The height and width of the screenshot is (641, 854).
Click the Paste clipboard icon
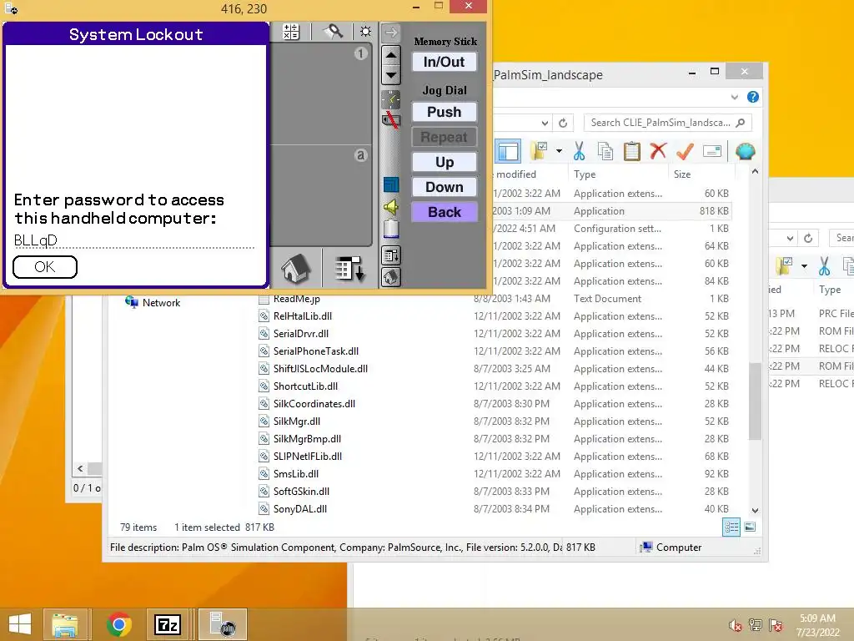pos(632,151)
